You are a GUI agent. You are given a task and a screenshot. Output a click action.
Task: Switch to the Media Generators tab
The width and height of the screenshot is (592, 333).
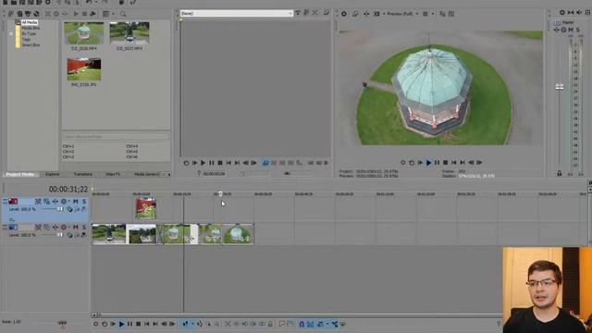click(x=147, y=175)
